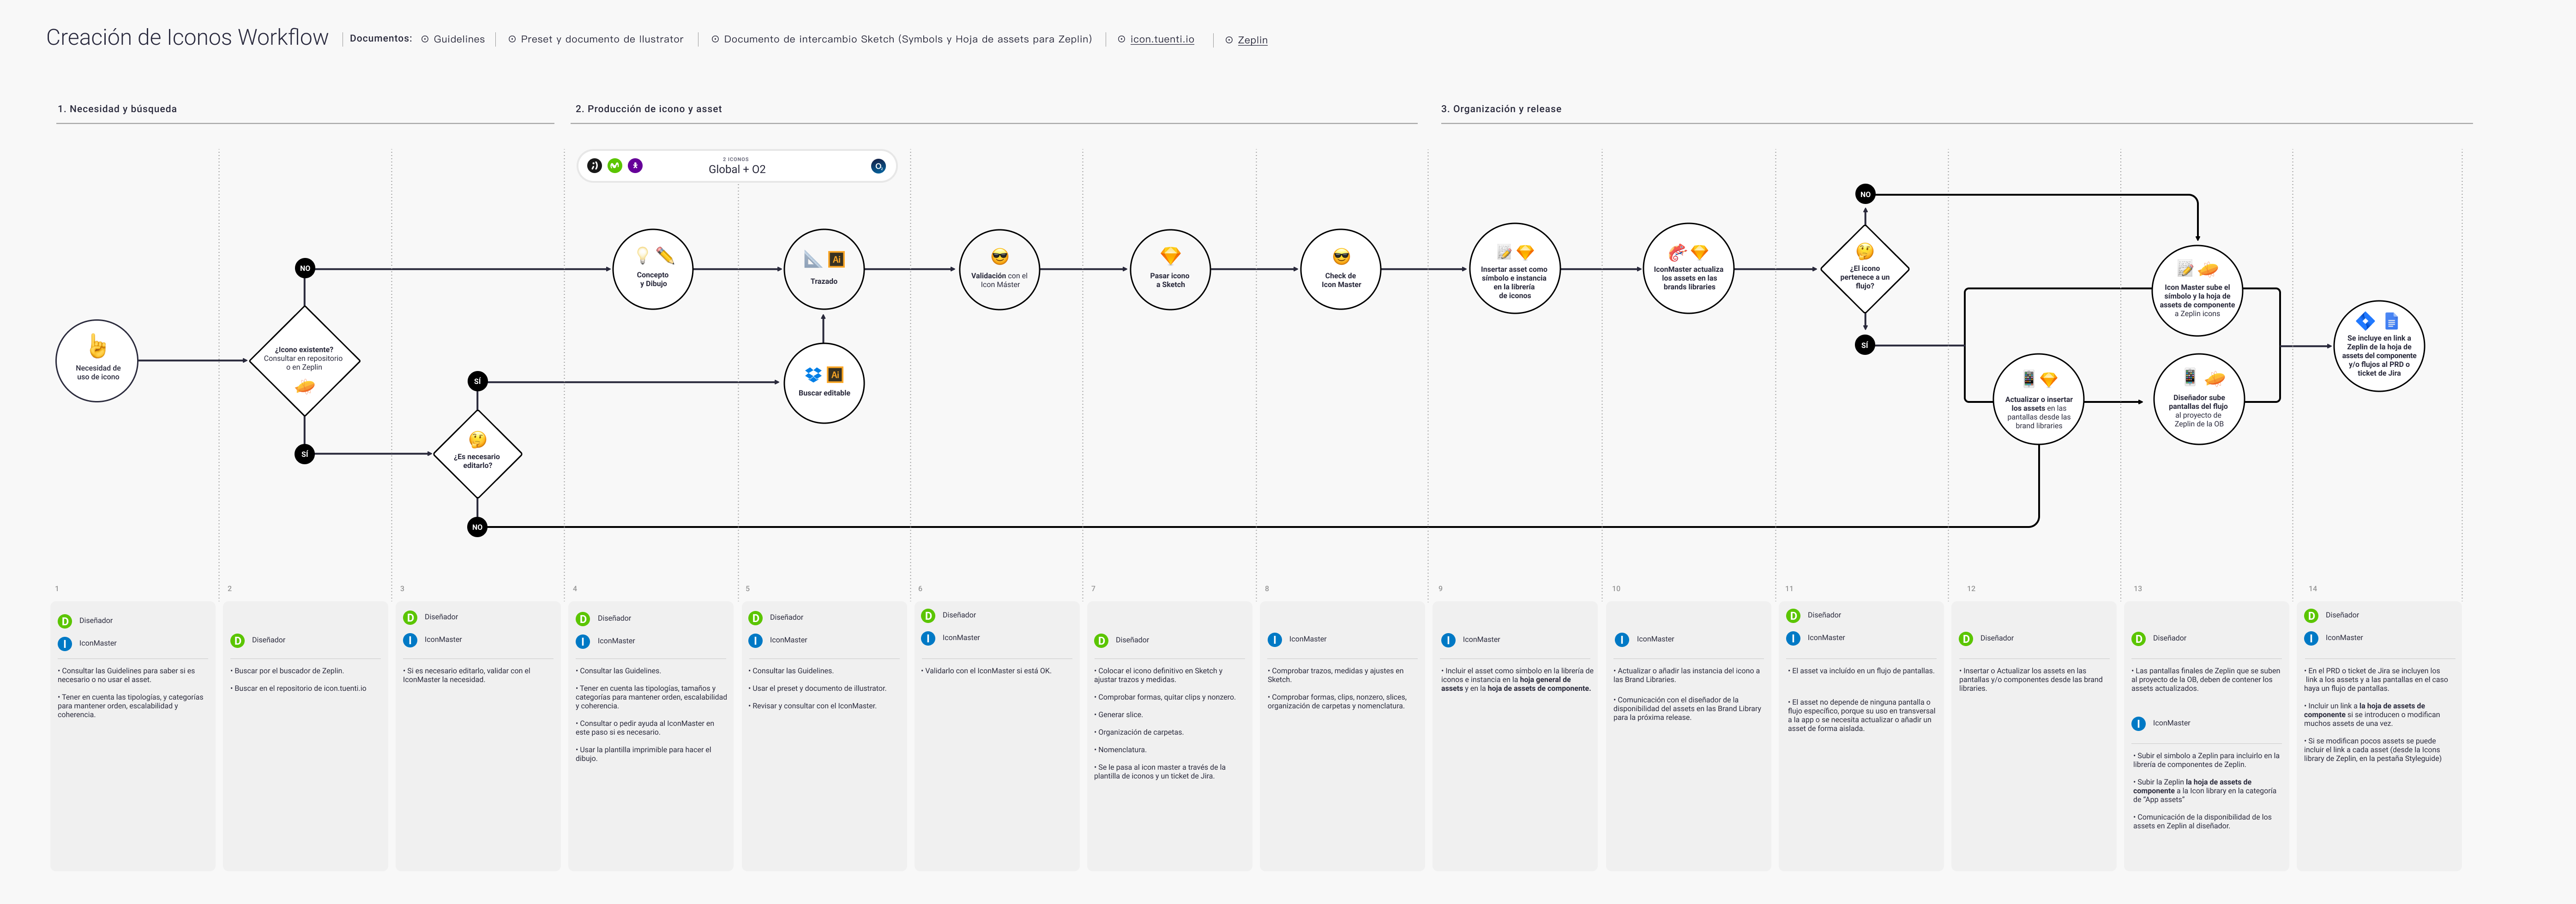This screenshot has width=2576, height=904.
Task: Click the blue O2 logo in Global + O2 pill
Action: (878, 166)
